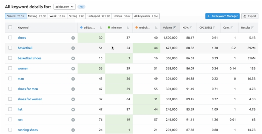This screenshot has height=134, width=262.
Task: Check the 'basketball shoes' row checkbox
Action: 10,58
